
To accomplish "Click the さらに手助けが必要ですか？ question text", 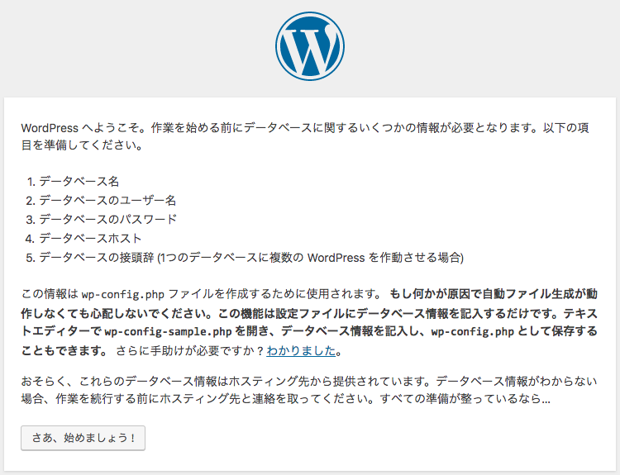I will click(x=190, y=350).
